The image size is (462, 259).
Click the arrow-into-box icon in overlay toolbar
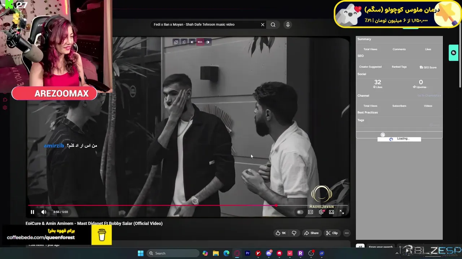point(183,42)
